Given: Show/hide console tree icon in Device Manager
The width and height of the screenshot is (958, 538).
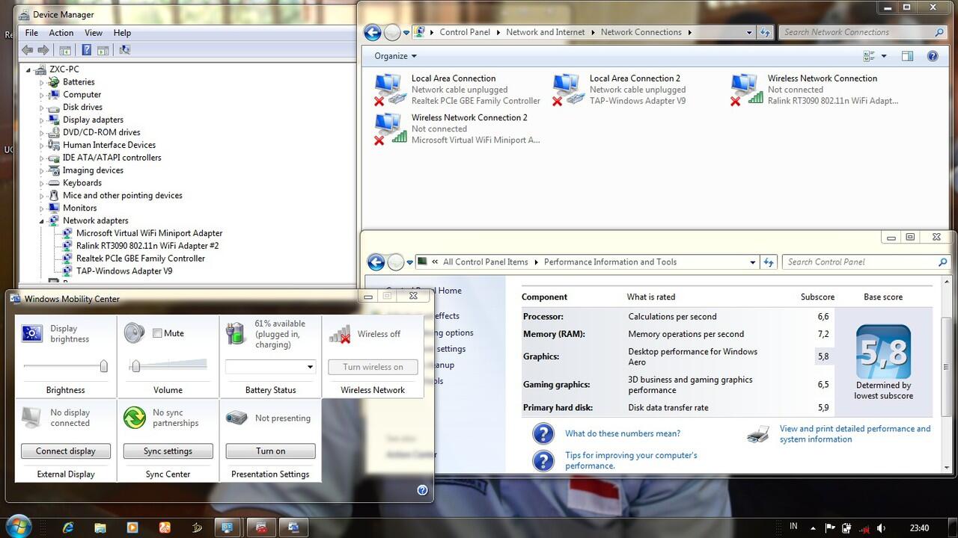Looking at the screenshot, I should coord(65,50).
